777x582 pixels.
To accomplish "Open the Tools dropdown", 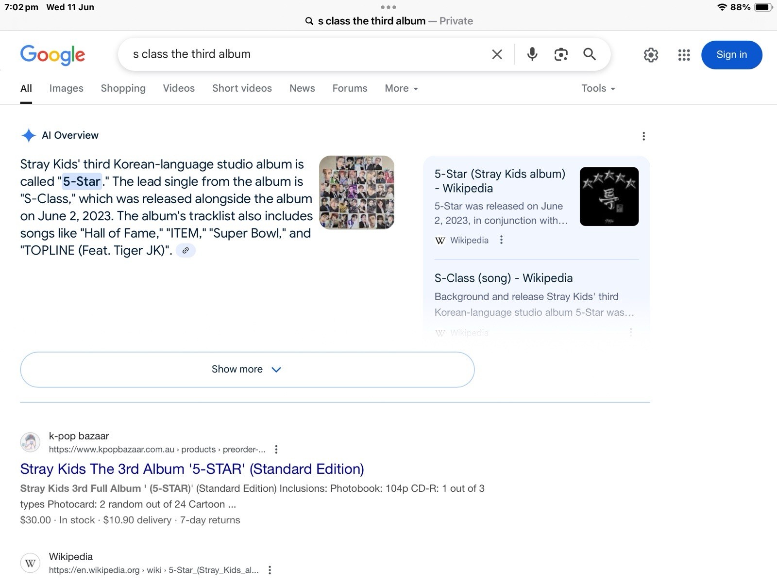I will point(598,88).
